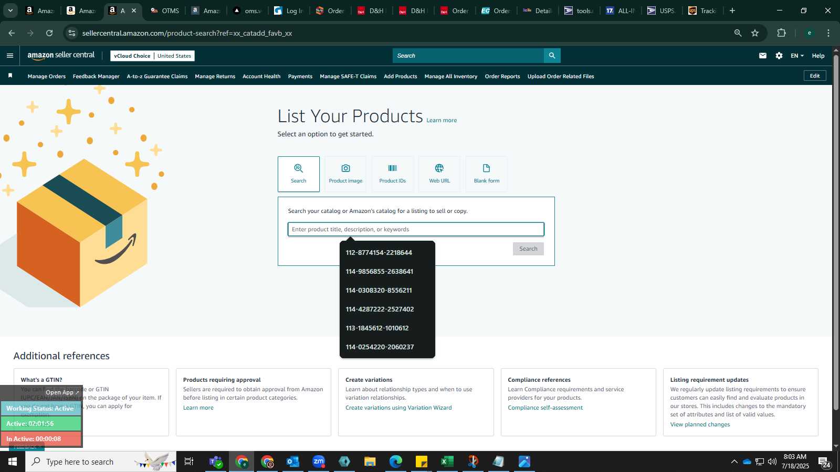
Task: Open Create variations using Variation Wizard link
Action: point(398,407)
